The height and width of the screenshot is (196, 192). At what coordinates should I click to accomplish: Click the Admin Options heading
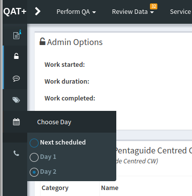tap(75, 42)
